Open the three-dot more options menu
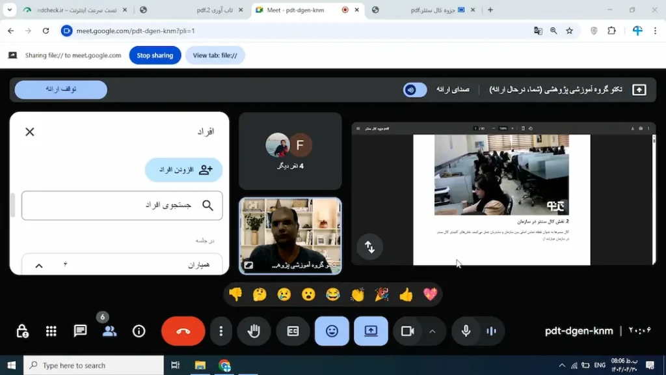The width and height of the screenshot is (666, 375). click(x=220, y=331)
